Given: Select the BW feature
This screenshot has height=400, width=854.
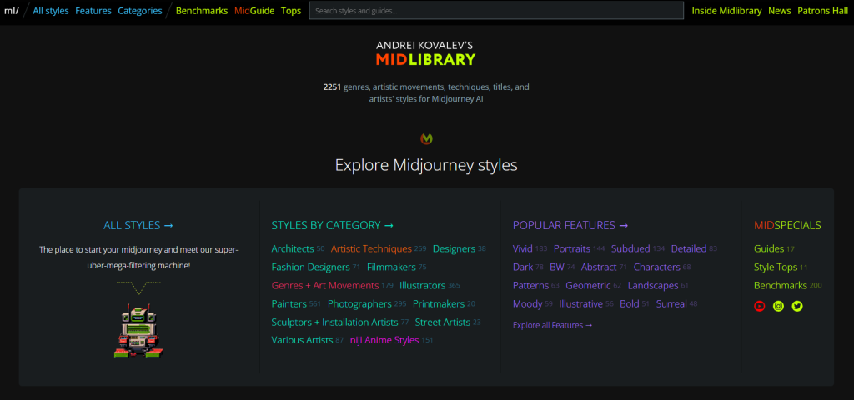Looking at the screenshot, I should 556,267.
